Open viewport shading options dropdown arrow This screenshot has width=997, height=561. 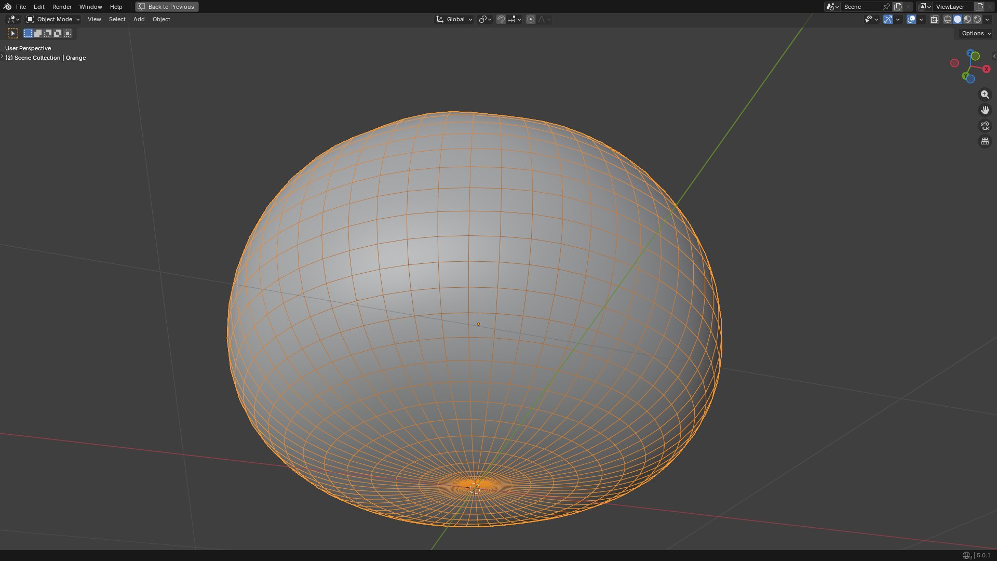tap(987, 19)
